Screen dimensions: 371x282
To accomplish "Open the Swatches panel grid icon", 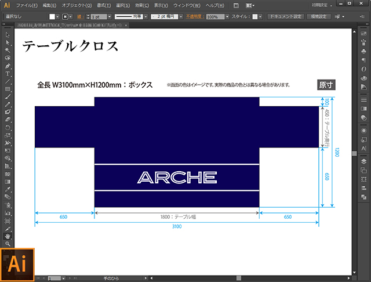I will click(x=363, y=34).
